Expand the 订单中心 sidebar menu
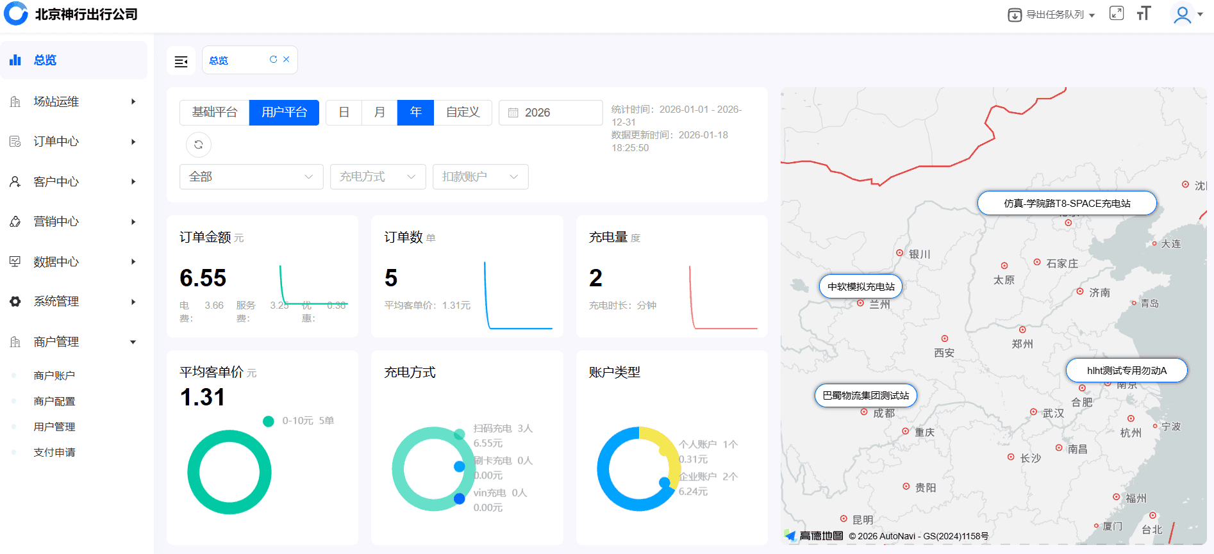This screenshot has height=554, width=1214. click(73, 142)
